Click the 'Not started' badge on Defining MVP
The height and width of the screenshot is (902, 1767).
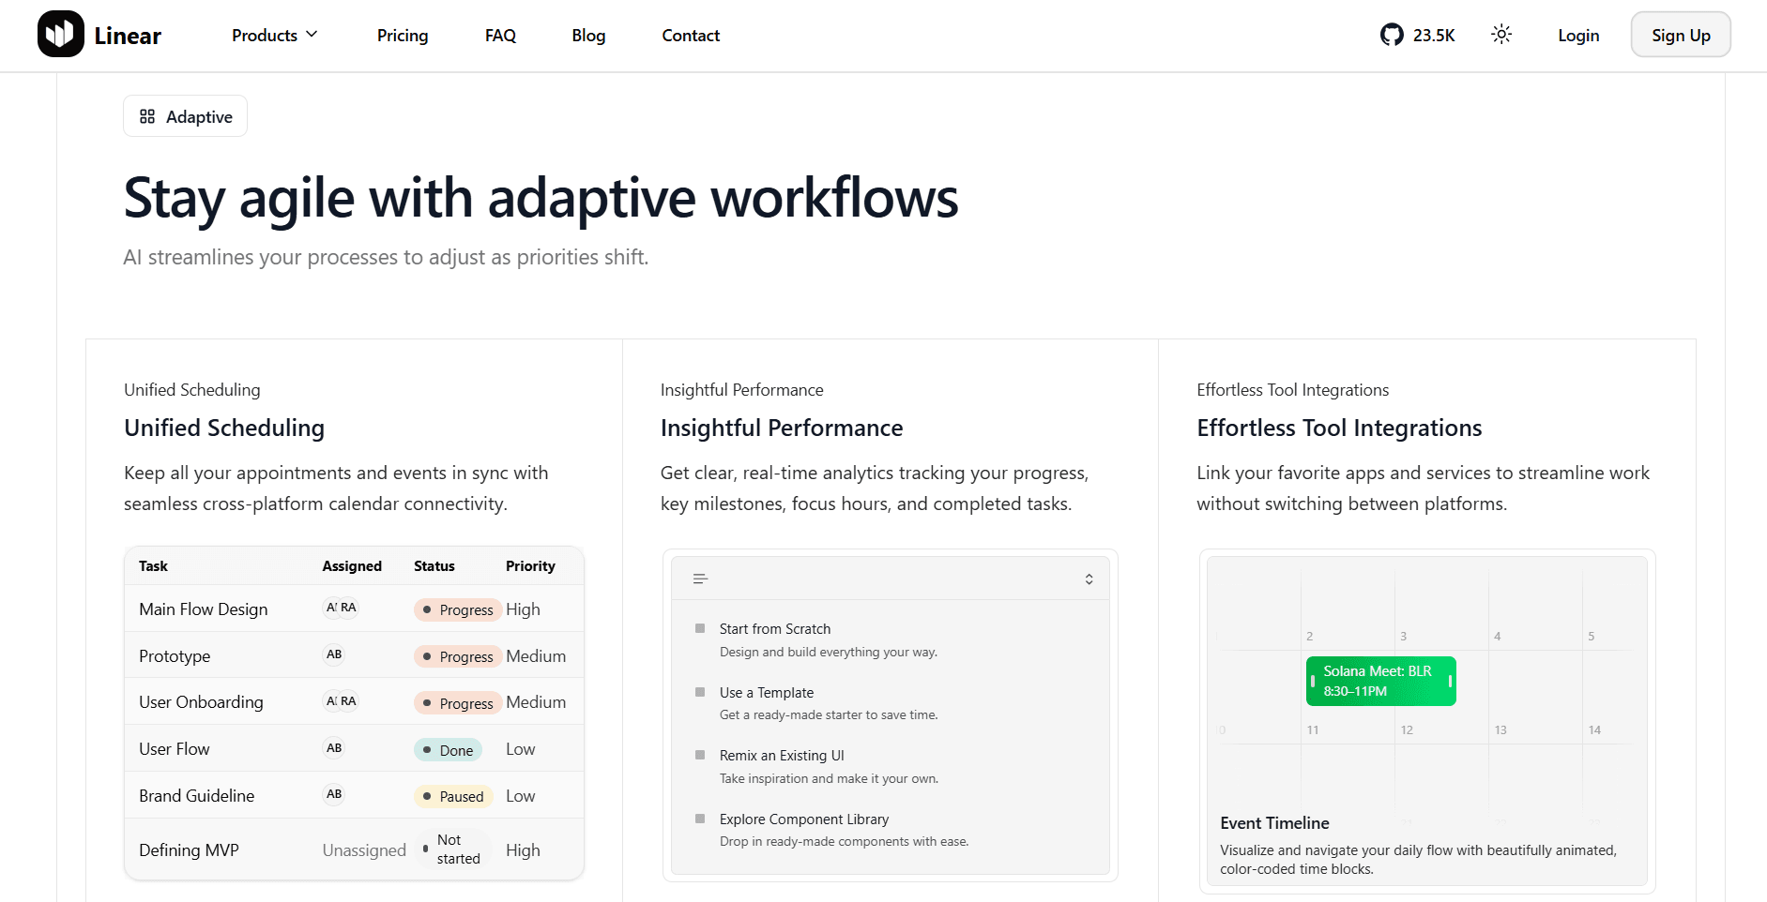[x=452, y=849]
